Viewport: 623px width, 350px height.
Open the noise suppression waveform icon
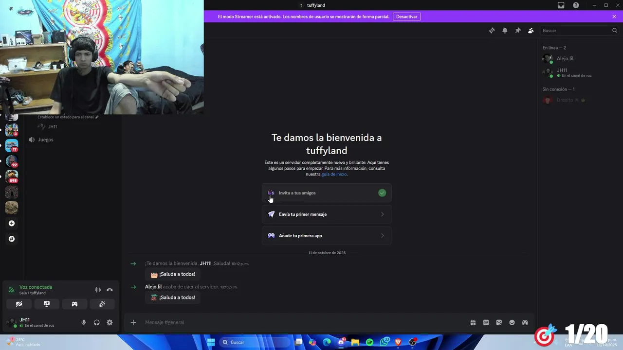[98, 290]
